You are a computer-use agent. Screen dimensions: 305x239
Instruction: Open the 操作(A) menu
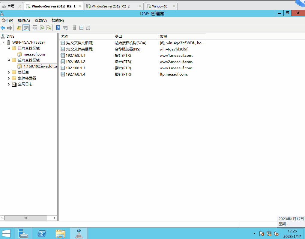coord(24,21)
